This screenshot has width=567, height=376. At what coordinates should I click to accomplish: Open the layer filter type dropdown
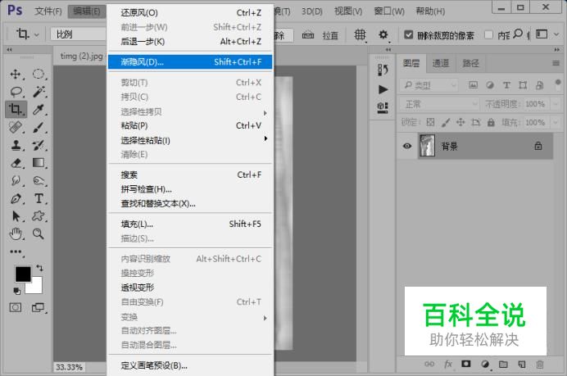pos(429,85)
